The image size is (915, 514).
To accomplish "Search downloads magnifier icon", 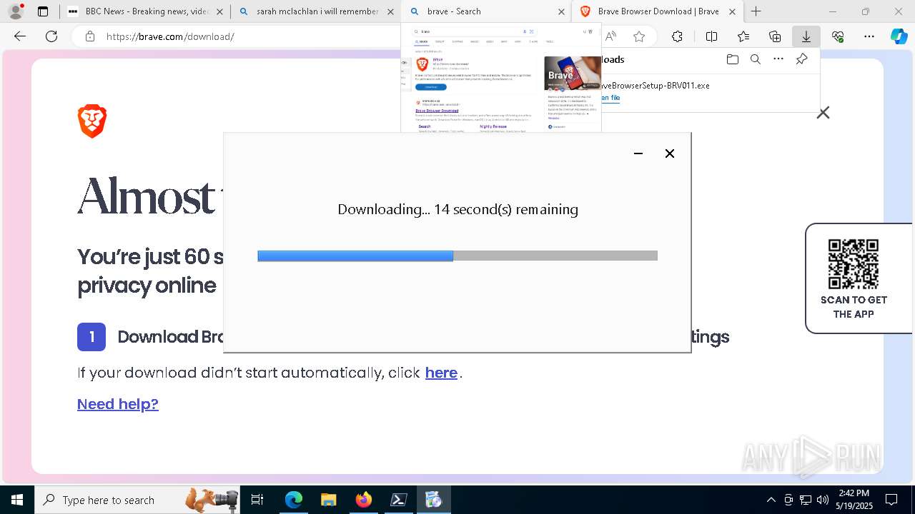I will click(x=755, y=59).
